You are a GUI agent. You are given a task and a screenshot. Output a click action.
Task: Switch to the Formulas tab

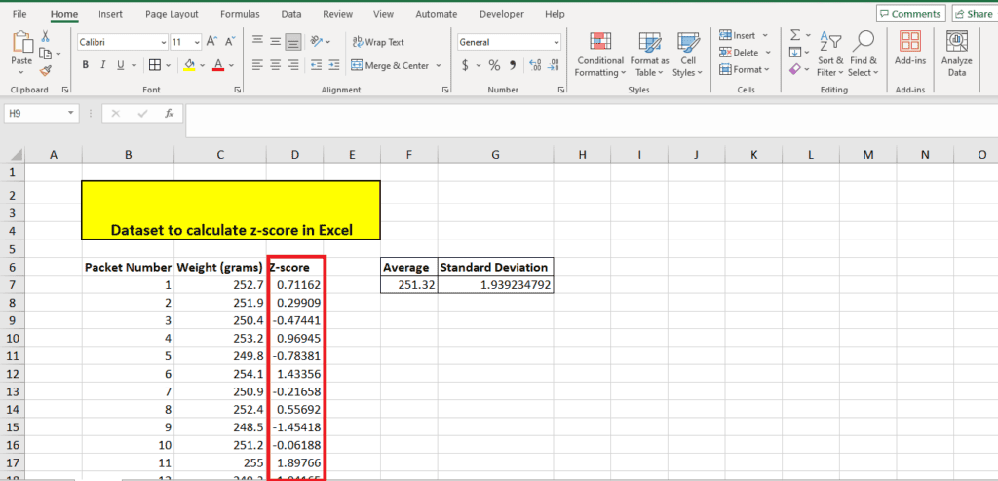coord(240,14)
